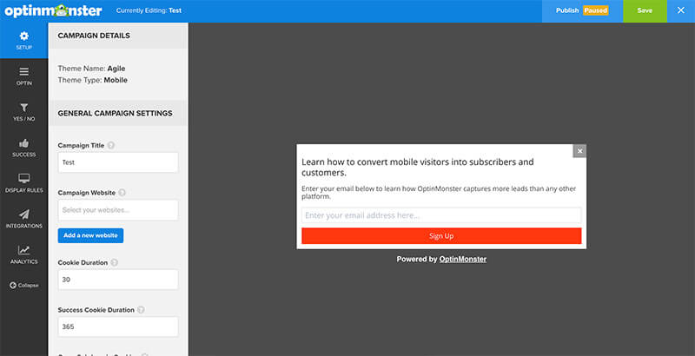The width and height of the screenshot is (695, 356).
Task: Click the Campaign Details header
Action: click(x=118, y=36)
